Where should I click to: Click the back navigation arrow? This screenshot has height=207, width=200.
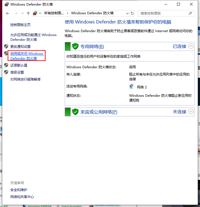pyautogui.click(x=8, y=13)
